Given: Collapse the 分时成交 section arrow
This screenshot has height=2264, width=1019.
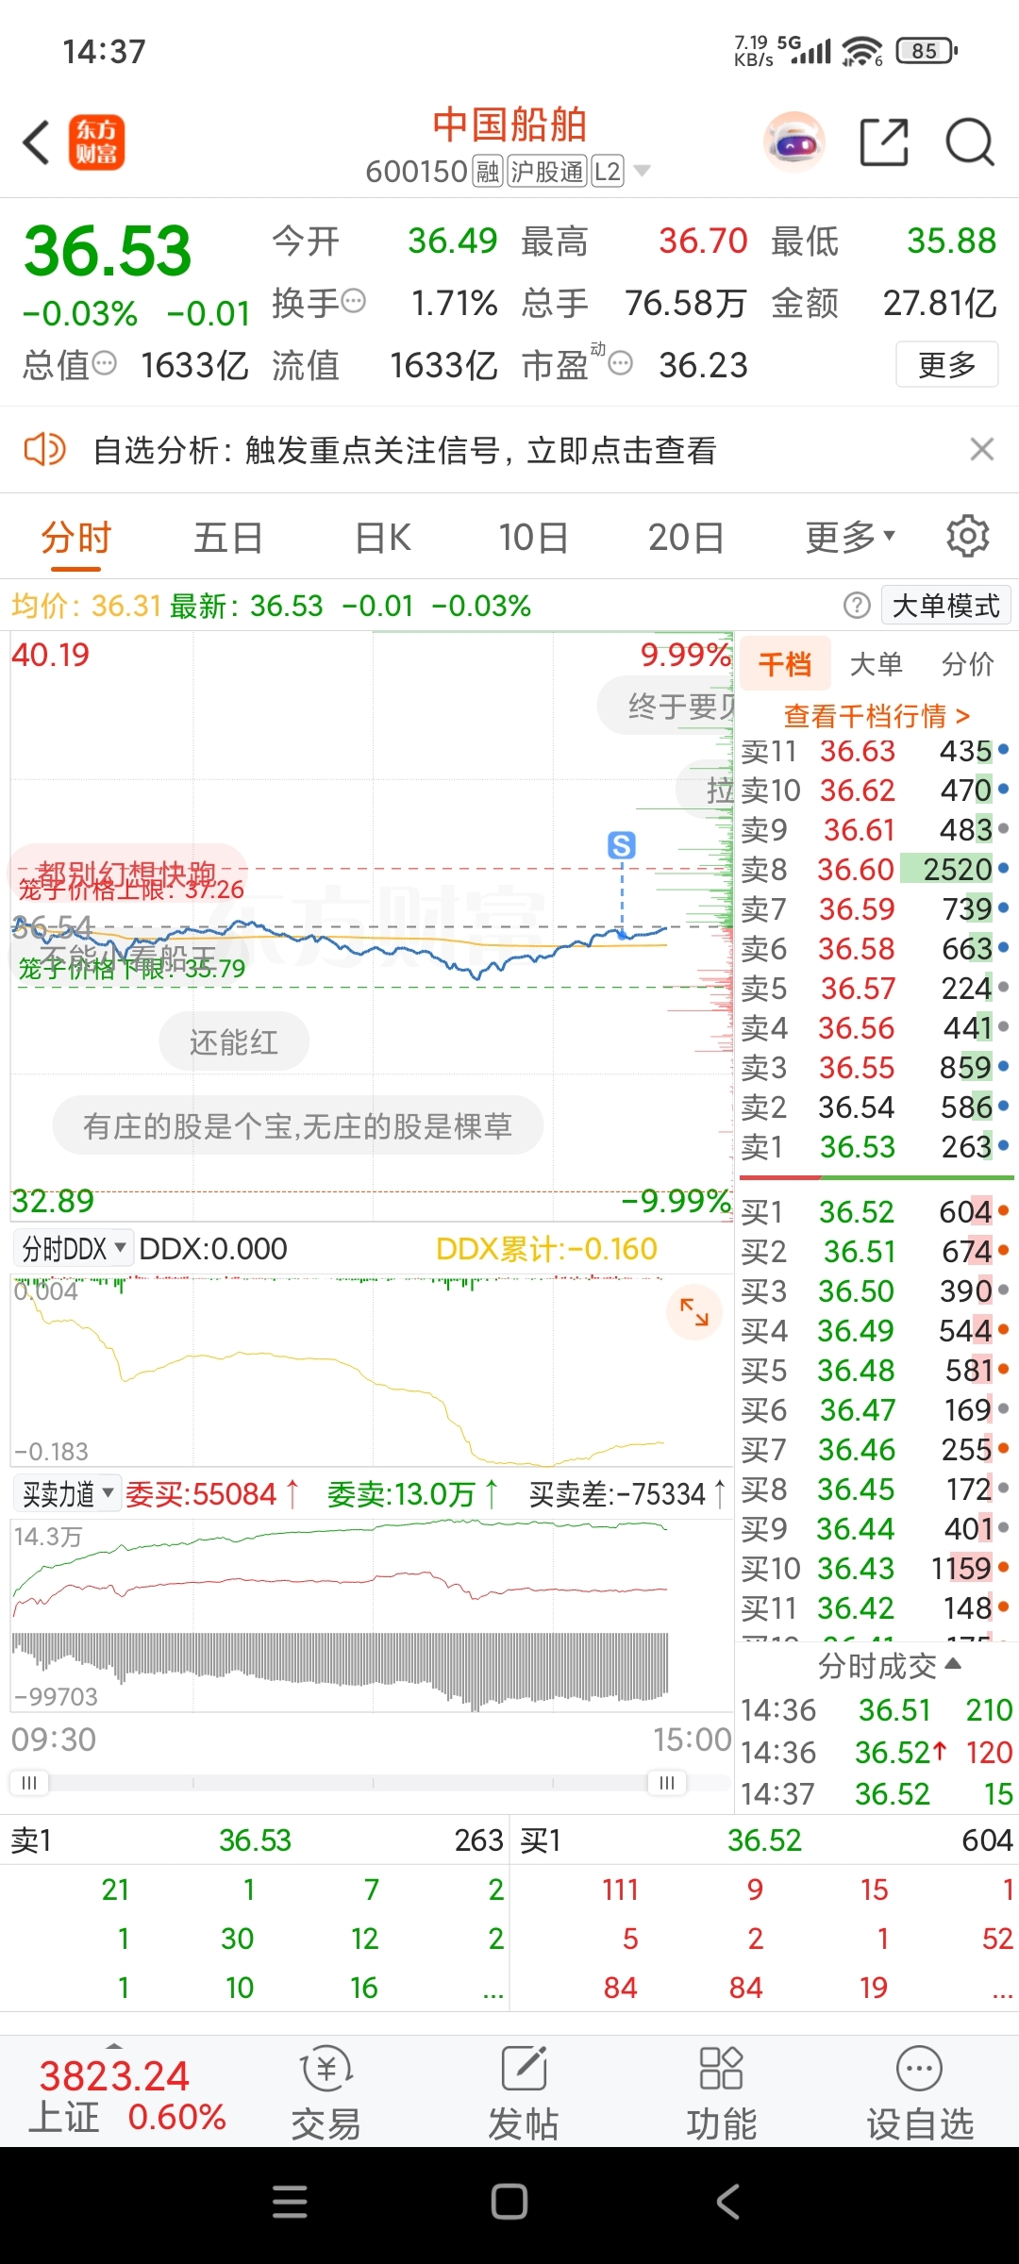Looking at the screenshot, I should [x=953, y=1663].
